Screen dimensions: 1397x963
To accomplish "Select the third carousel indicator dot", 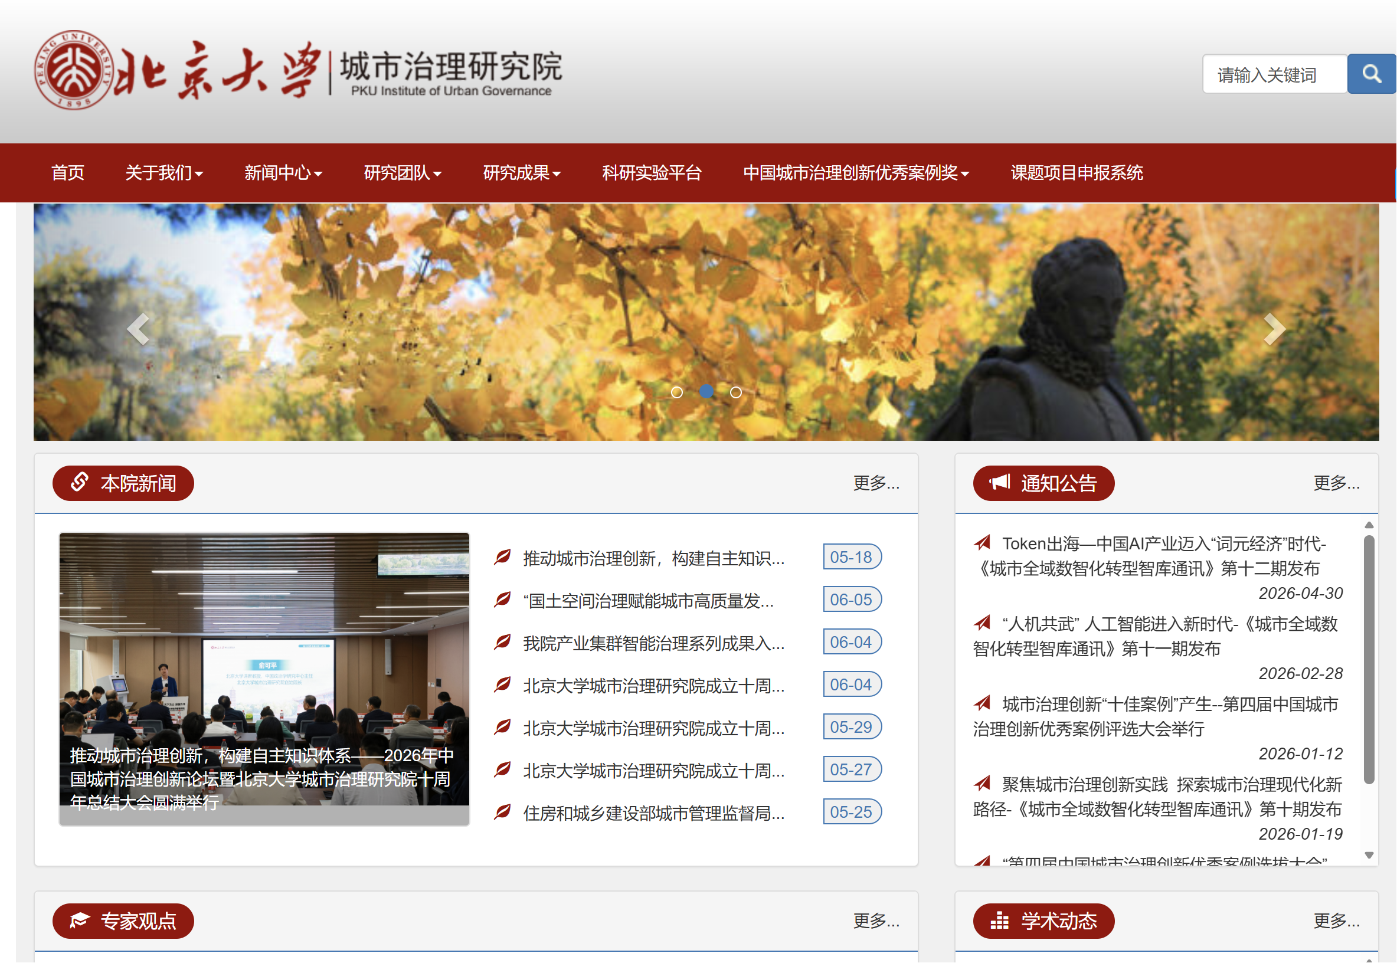I will 736,392.
